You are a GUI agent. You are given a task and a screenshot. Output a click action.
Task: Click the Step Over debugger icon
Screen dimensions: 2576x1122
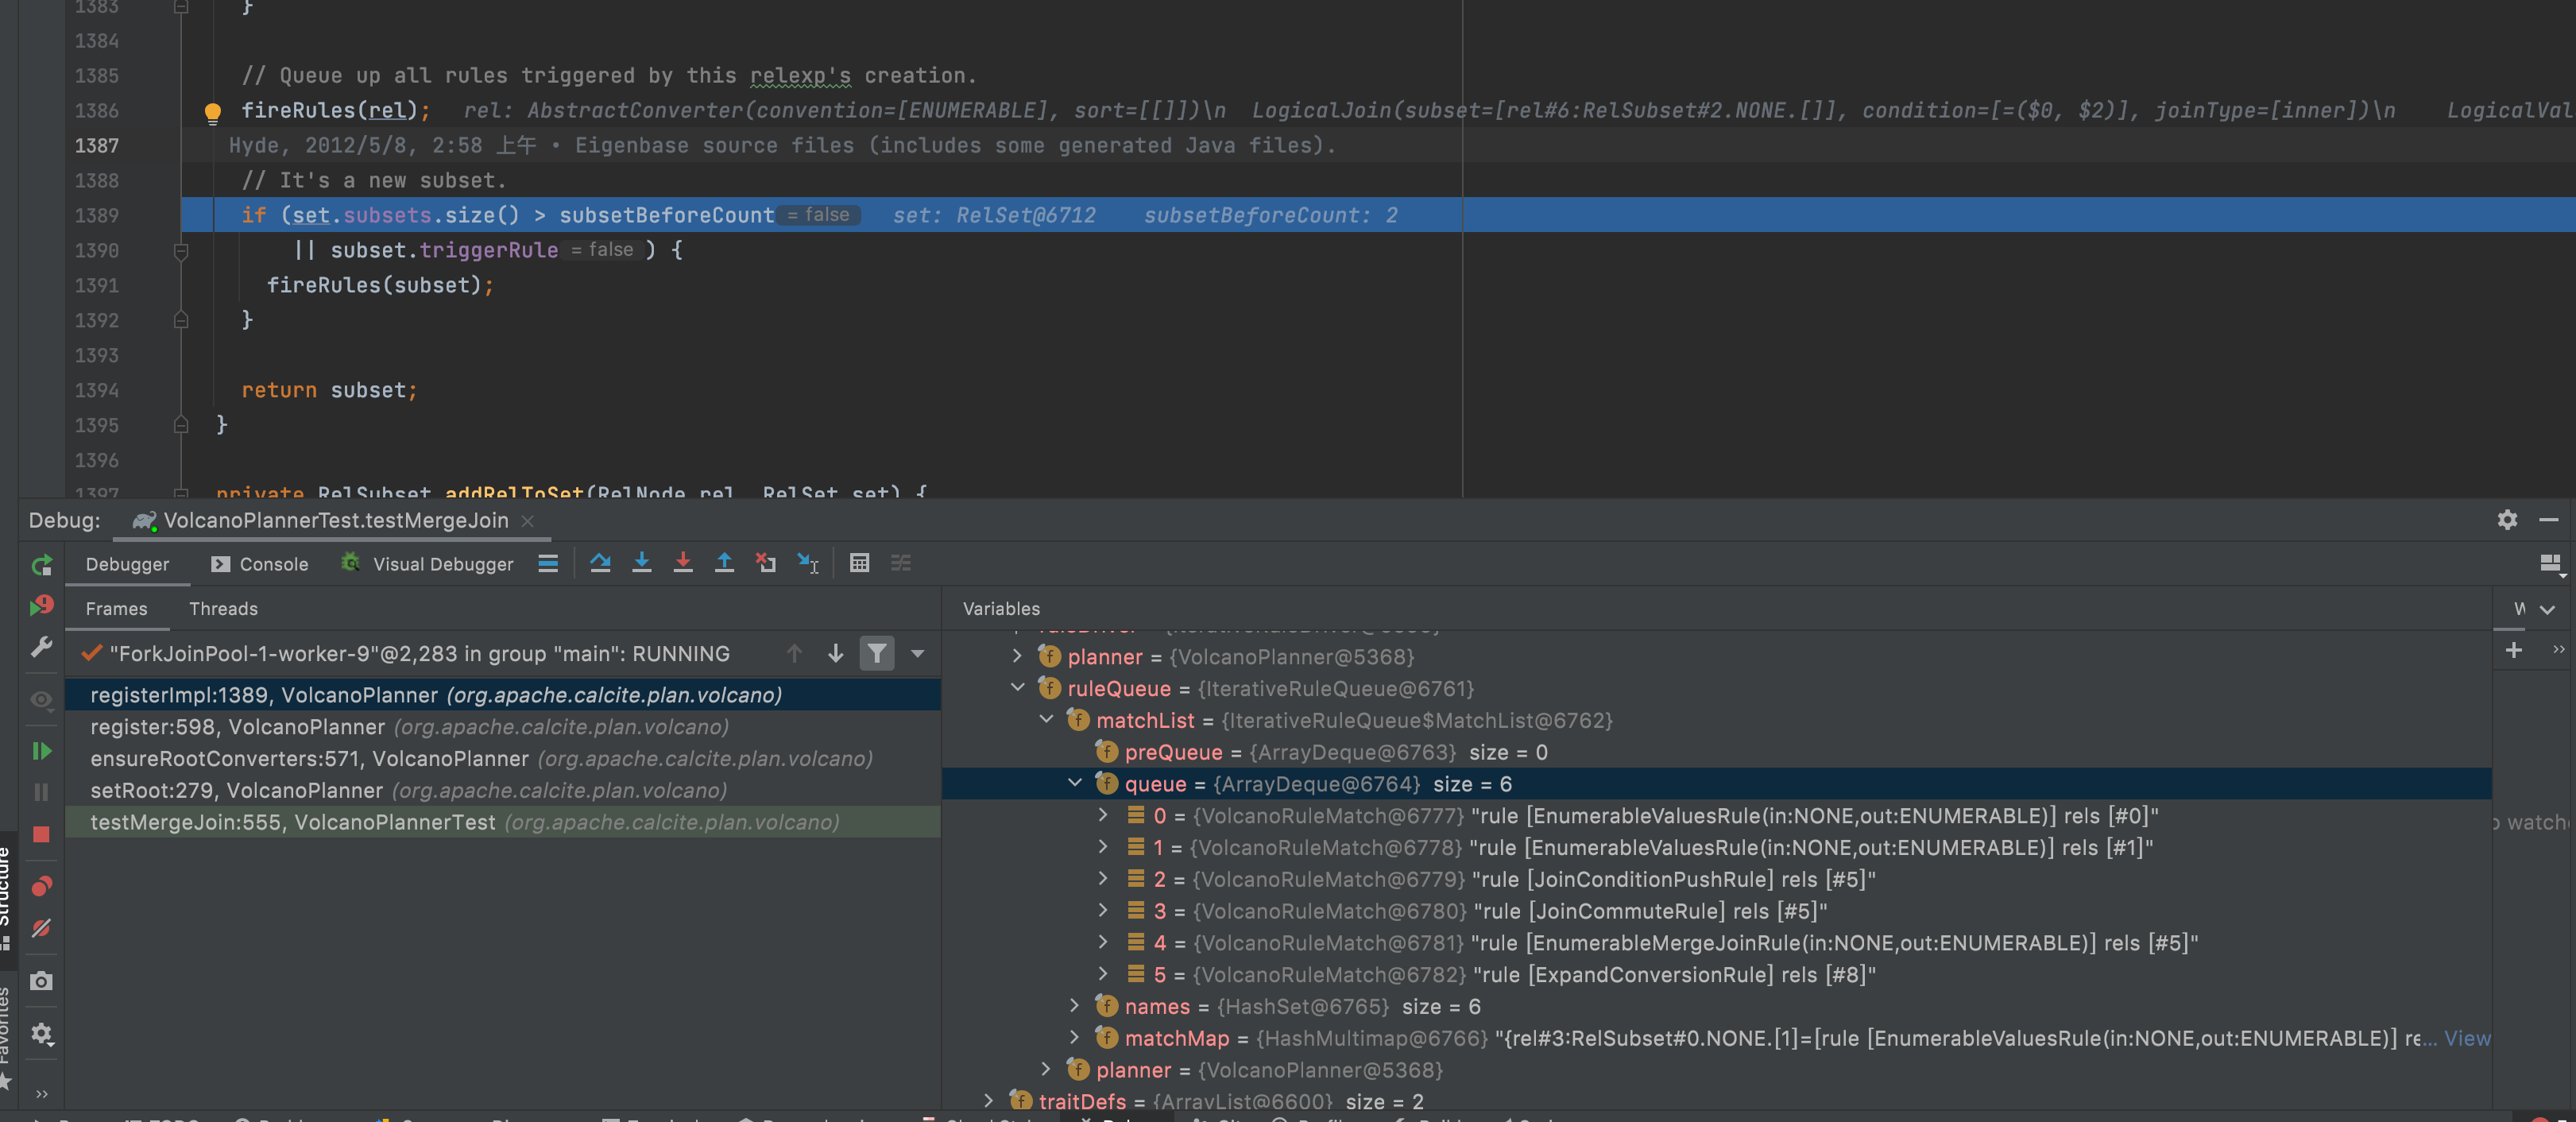click(600, 563)
